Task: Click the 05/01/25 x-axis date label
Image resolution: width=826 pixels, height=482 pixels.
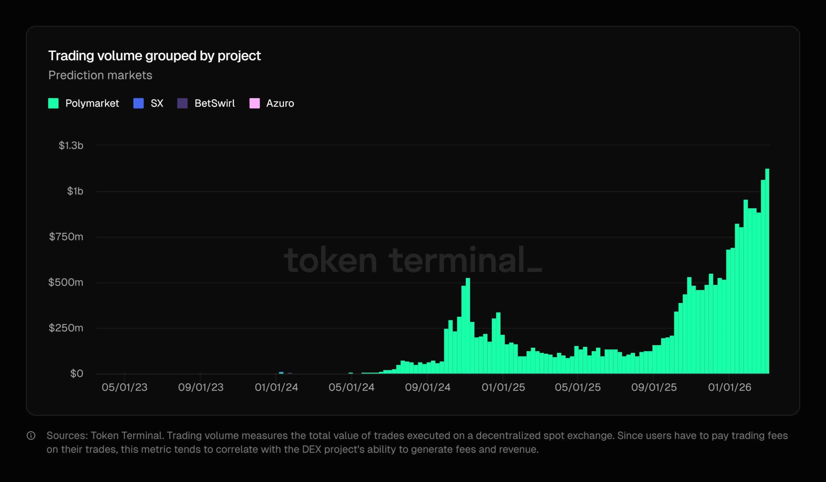Action: pos(578,387)
